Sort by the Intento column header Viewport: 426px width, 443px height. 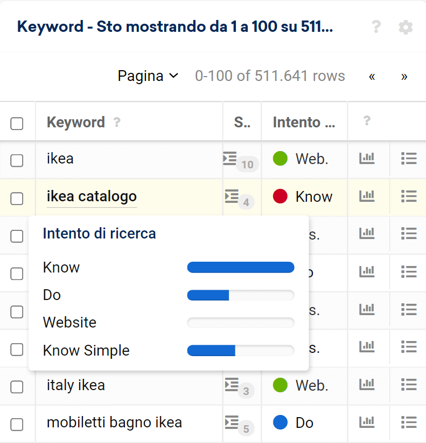pos(304,122)
